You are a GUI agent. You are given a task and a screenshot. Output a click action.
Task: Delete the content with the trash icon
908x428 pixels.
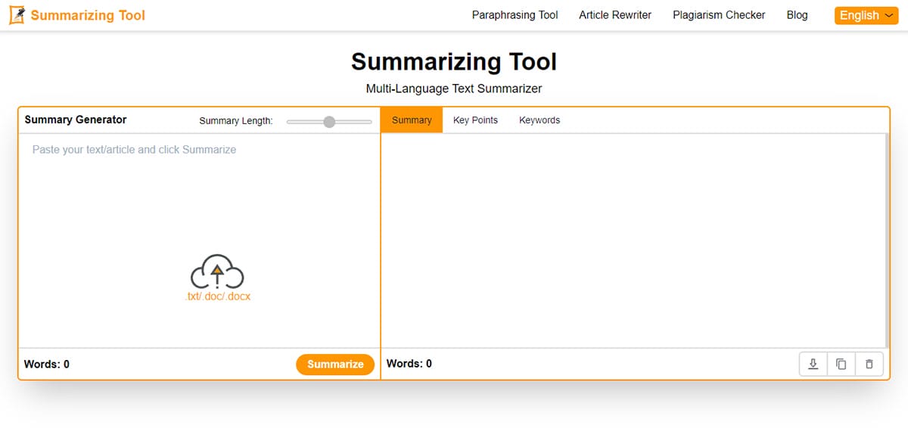coord(869,364)
